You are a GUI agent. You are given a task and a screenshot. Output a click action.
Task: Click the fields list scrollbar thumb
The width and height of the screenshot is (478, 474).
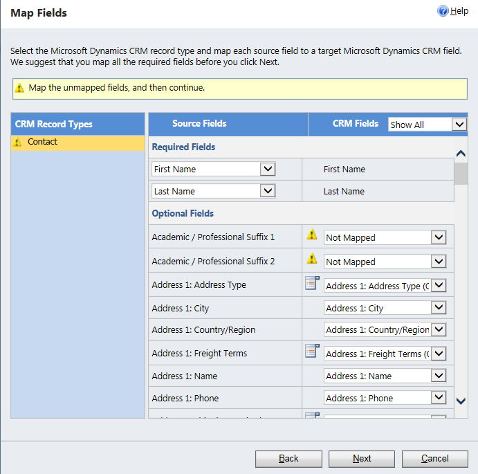[461, 174]
